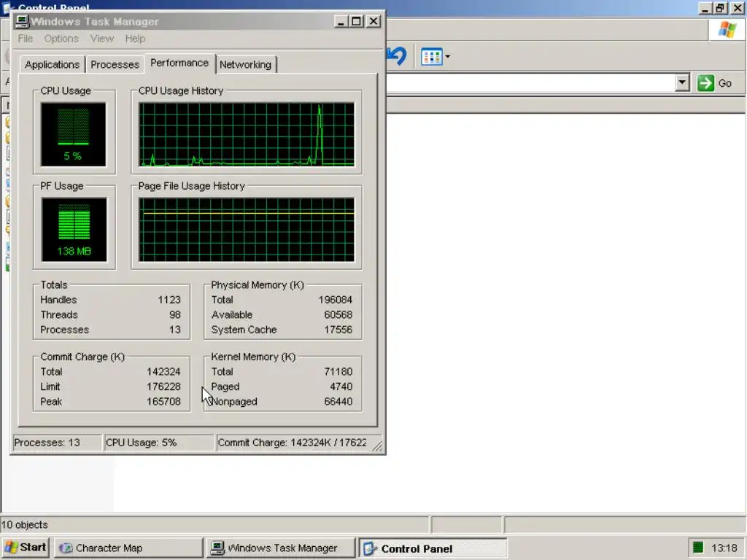Click the CPU Usage History graph

[247, 134]
